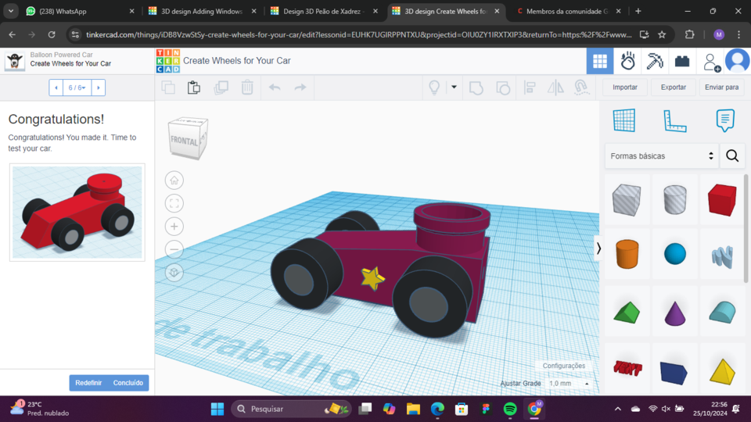
Task: Click the Exportar button
Action: tap(674, 87)
